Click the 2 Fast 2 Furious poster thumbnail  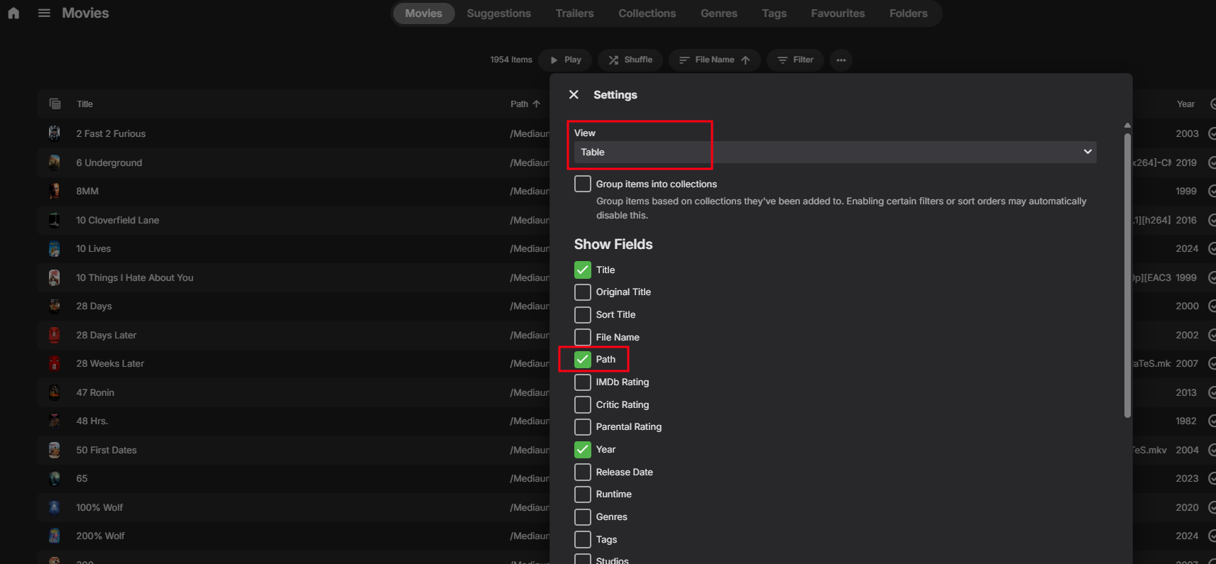[x=54, y=133]
